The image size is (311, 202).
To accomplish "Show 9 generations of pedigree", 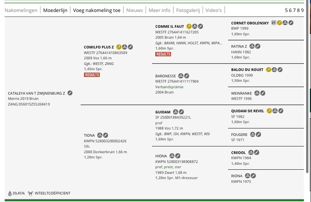I will pyautogui.click(x=302, y=10).
